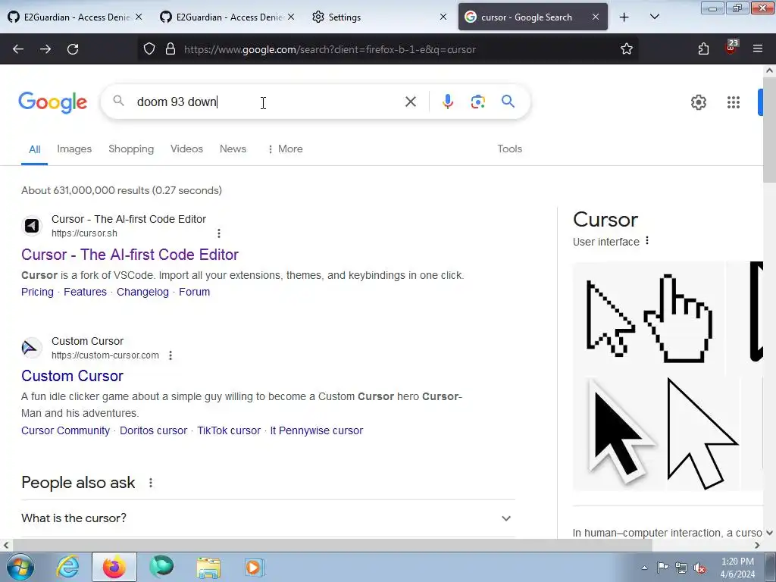
Task: Expand the 'What is the cursor?' question
Action: point(268,518)
